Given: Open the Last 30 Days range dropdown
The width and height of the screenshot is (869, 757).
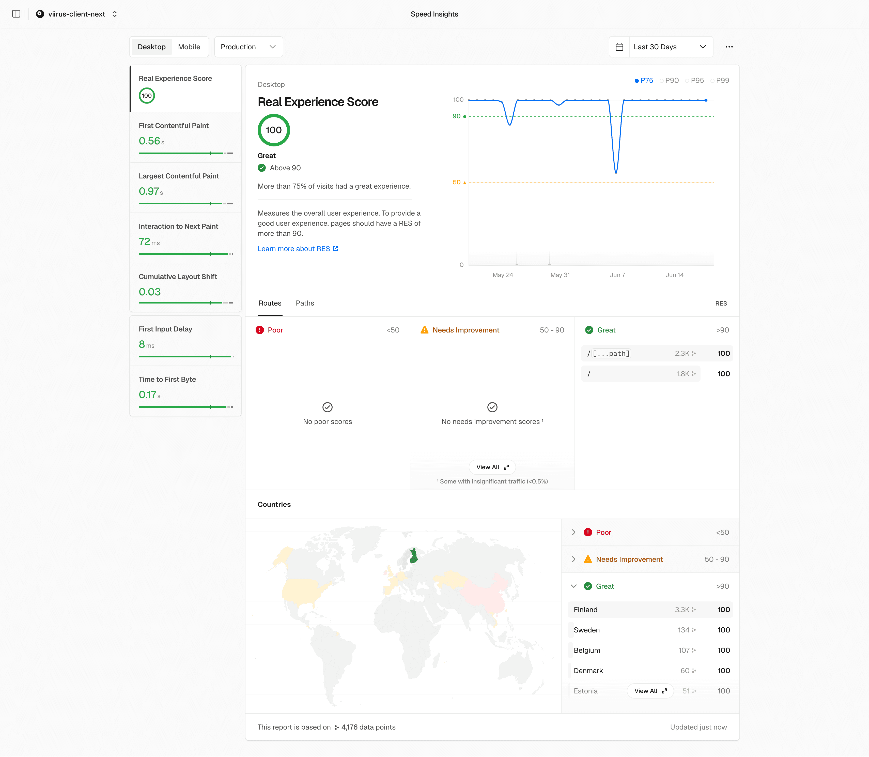Looking at the screenshot, I should click(671, 47).
